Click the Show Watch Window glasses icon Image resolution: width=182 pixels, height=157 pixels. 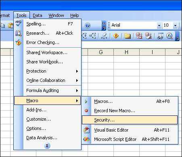[160, 36]
